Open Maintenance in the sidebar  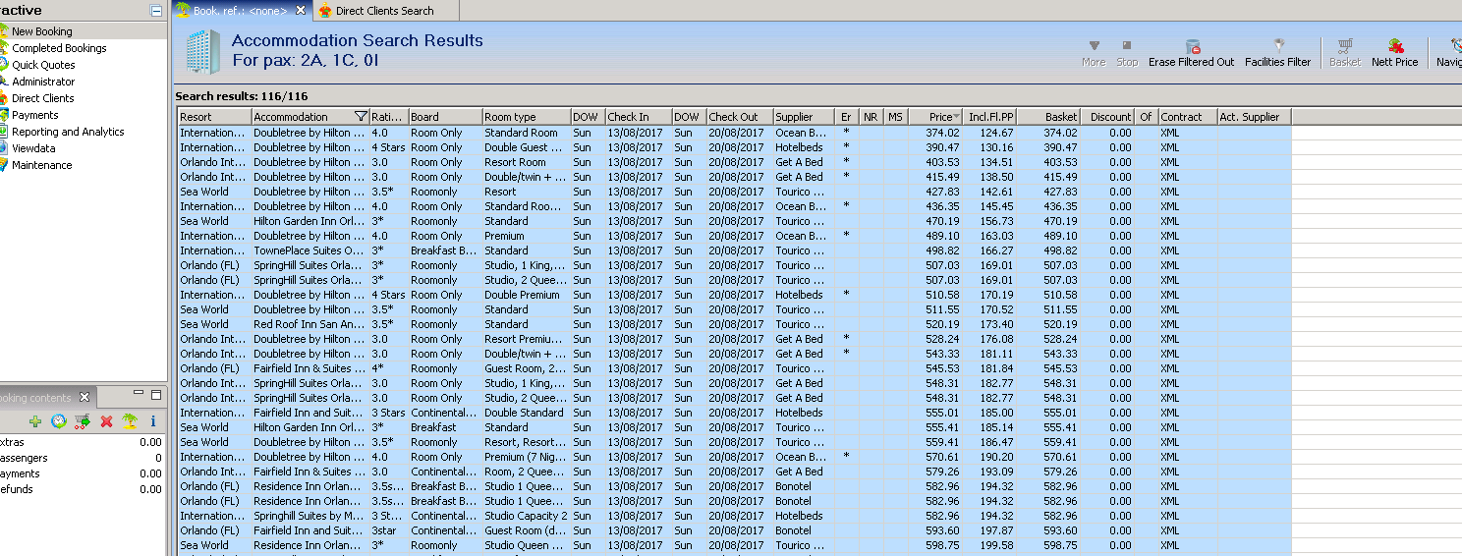[41, 165]
